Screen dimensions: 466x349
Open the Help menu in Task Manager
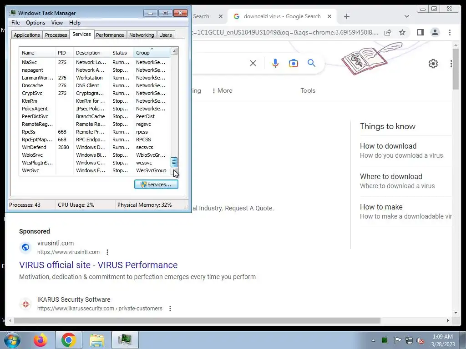click(x=75, y=23)
